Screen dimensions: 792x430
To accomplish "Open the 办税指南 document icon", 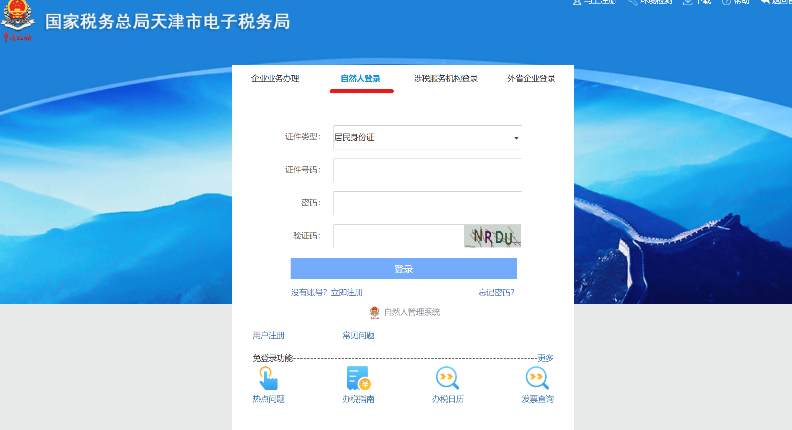I will 358,378.
